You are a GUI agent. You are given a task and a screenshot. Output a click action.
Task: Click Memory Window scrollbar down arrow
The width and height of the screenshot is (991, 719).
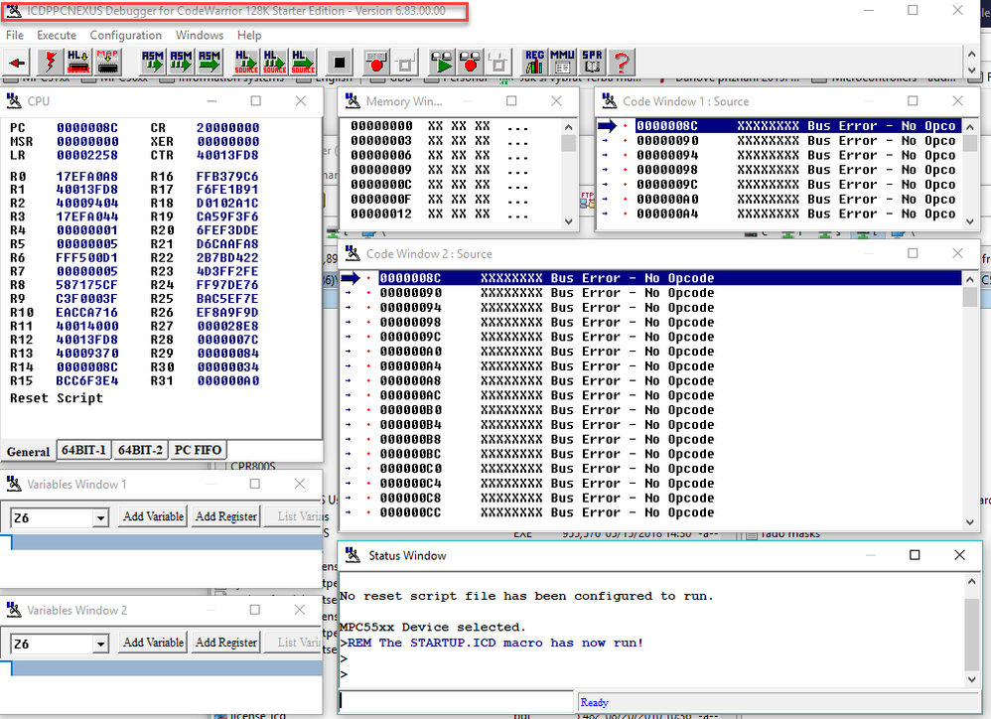(569, 221)
